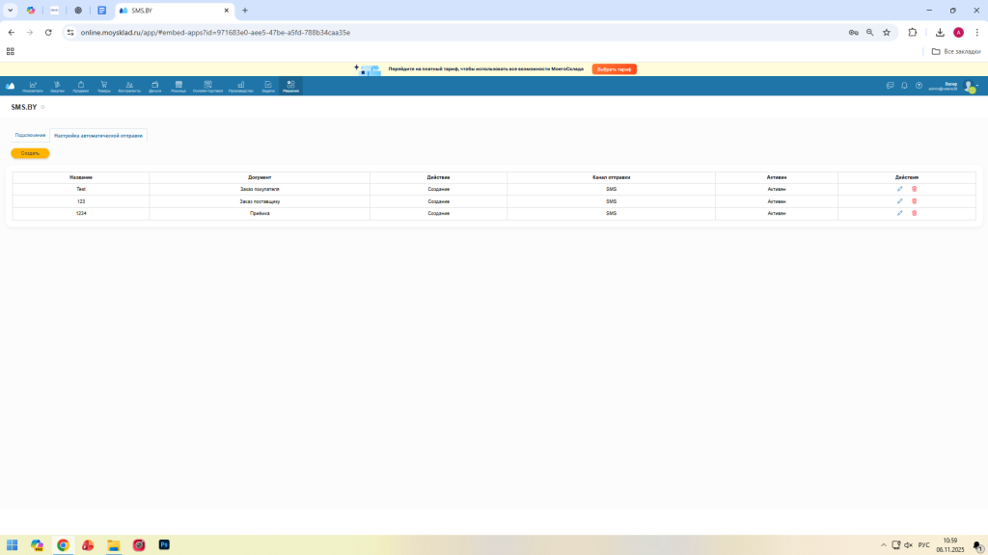Image resolution: width=988 pixels, height=555 pixels.
Task: Open the messages chat icon in header
Action: pyautogui.click(x=890, y=86)
